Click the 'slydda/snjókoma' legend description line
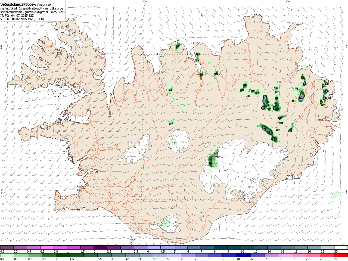Viewport: 348px width, 261px height. click(x=32, y=12)
